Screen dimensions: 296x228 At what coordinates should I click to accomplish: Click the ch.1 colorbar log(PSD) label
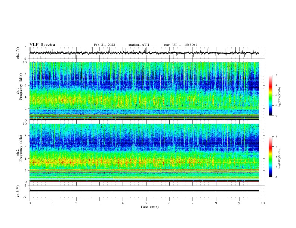click(x=280, y=97)
